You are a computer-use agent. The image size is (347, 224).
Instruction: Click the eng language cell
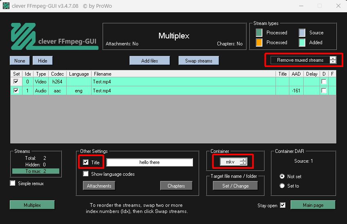pos(78,91)
